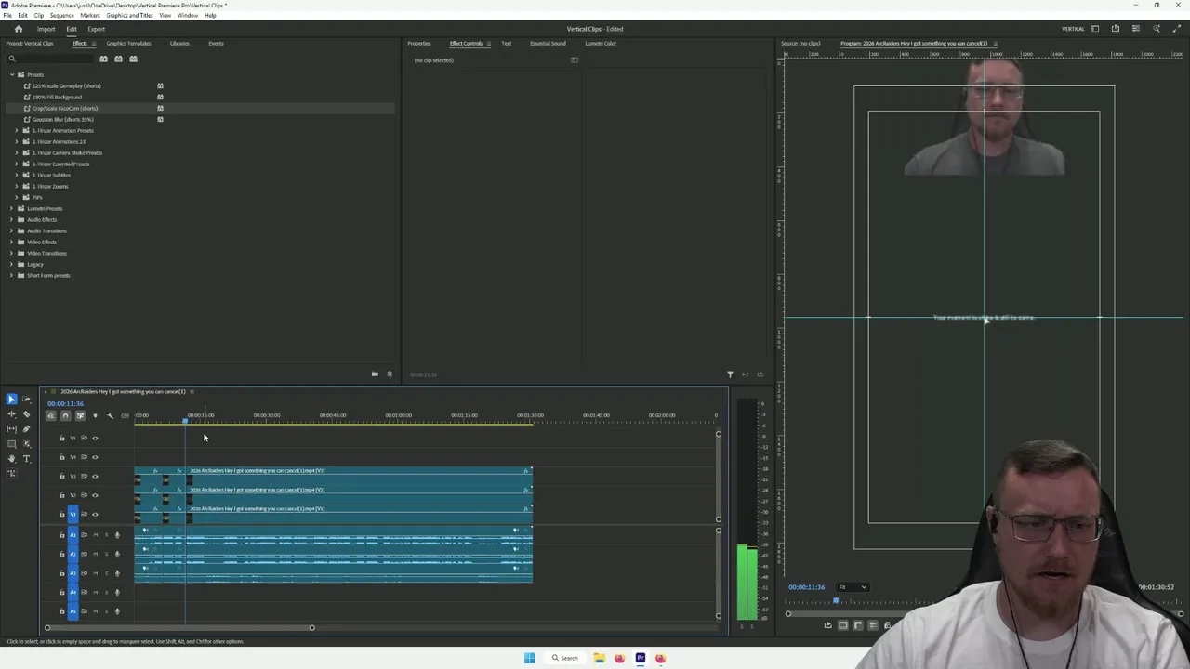Open header search help icon
This screenshot has width=1190, height=669.
[1157, 29]
